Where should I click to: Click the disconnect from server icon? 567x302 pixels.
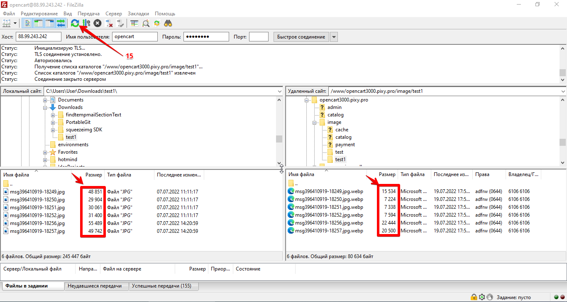click(x=109, y=23)
